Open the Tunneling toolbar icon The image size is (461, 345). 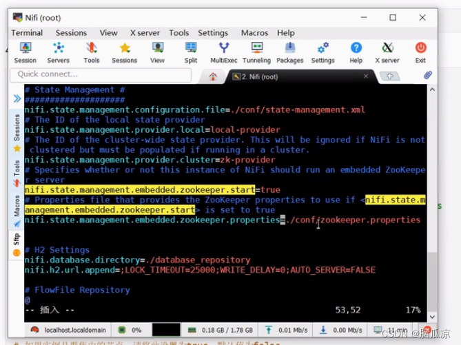[x=256, y=53]
